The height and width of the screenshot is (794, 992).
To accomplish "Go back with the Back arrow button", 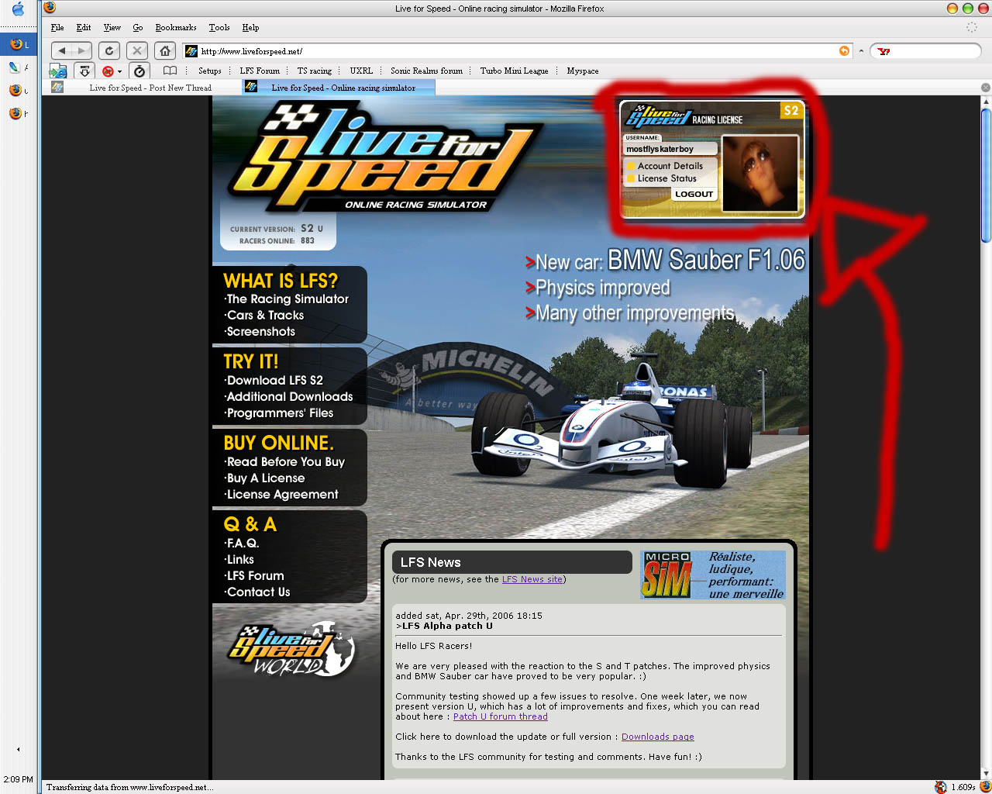I will click(62, 50).
